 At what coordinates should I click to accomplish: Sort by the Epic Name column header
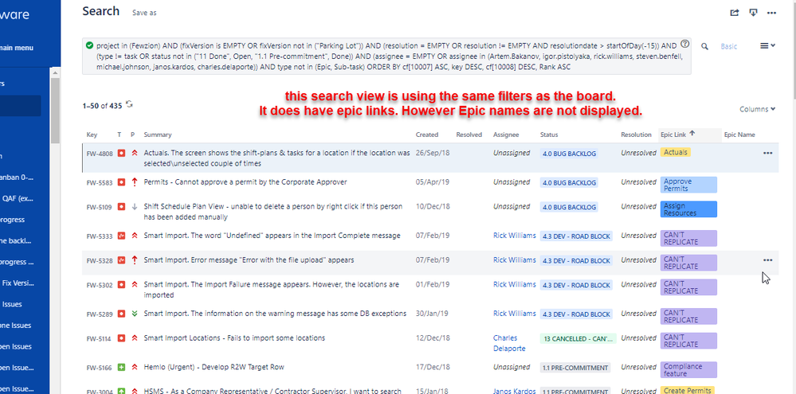pos(739,135)
